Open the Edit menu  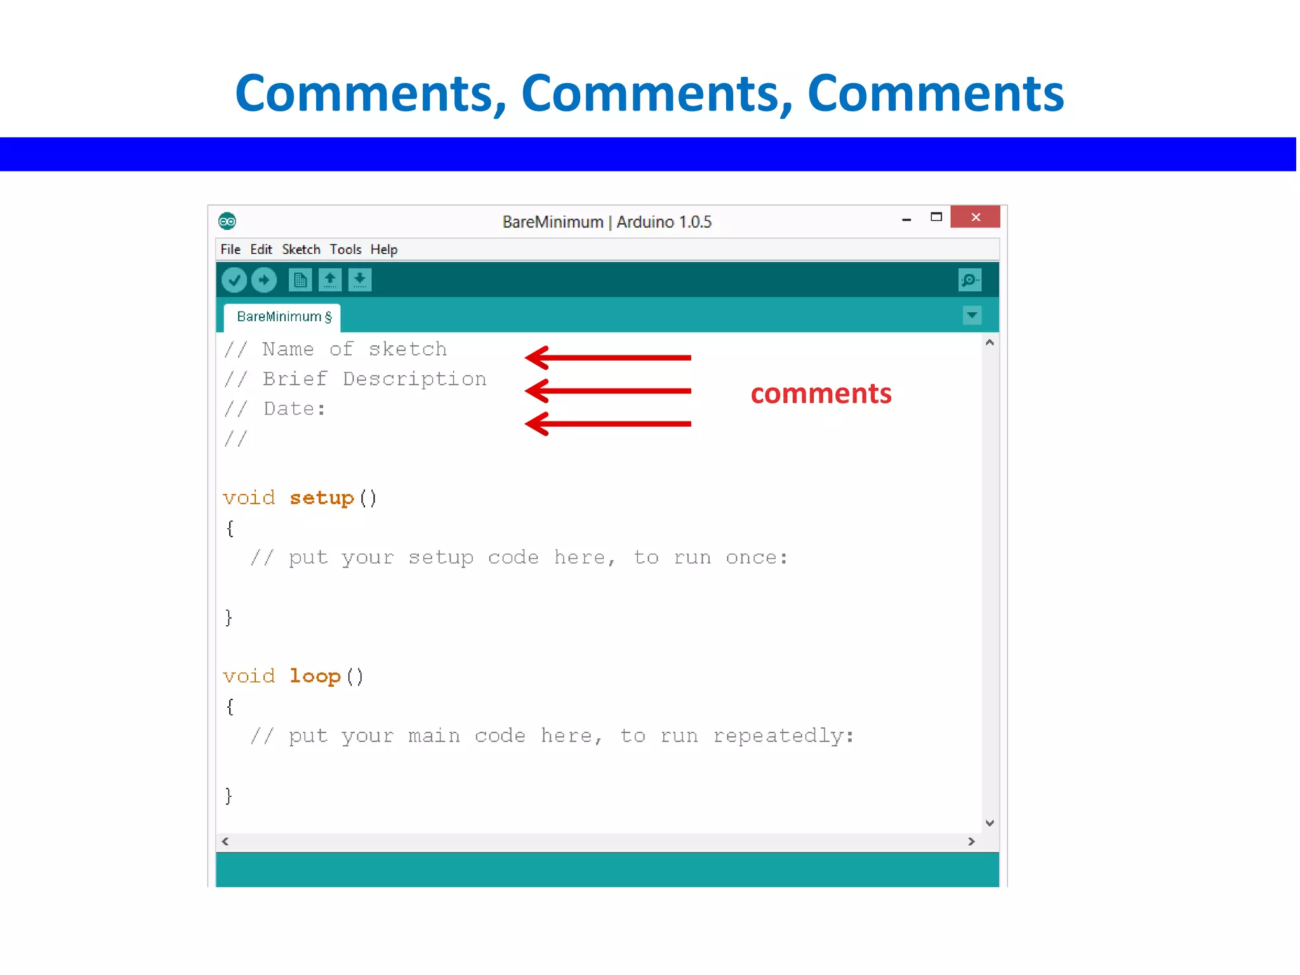[x=260, y=249]
